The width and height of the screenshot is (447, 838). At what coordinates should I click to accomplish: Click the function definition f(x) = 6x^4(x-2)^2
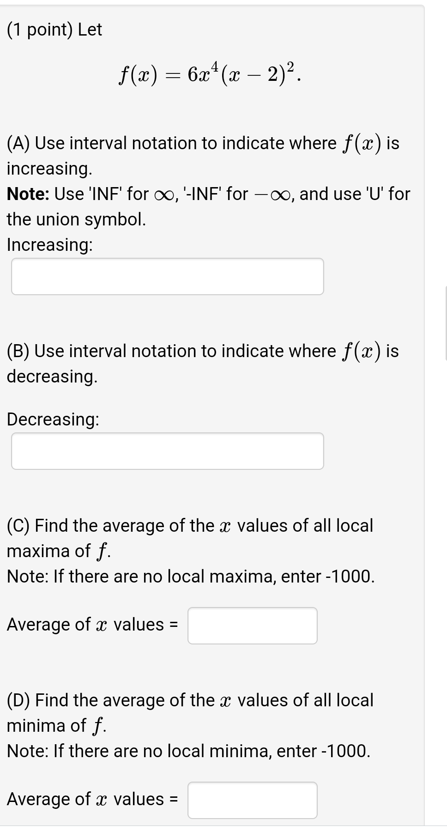coord(209,74)
